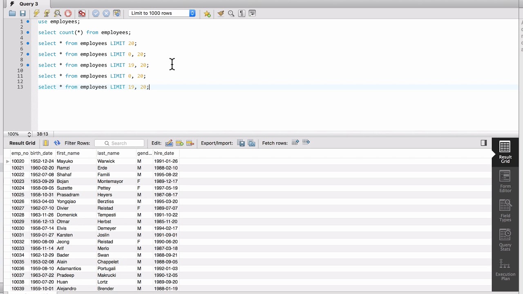Execute all statements with the lightning bolt icon
The width and height of the screenshot is (523, 294).
coord(36,13)
